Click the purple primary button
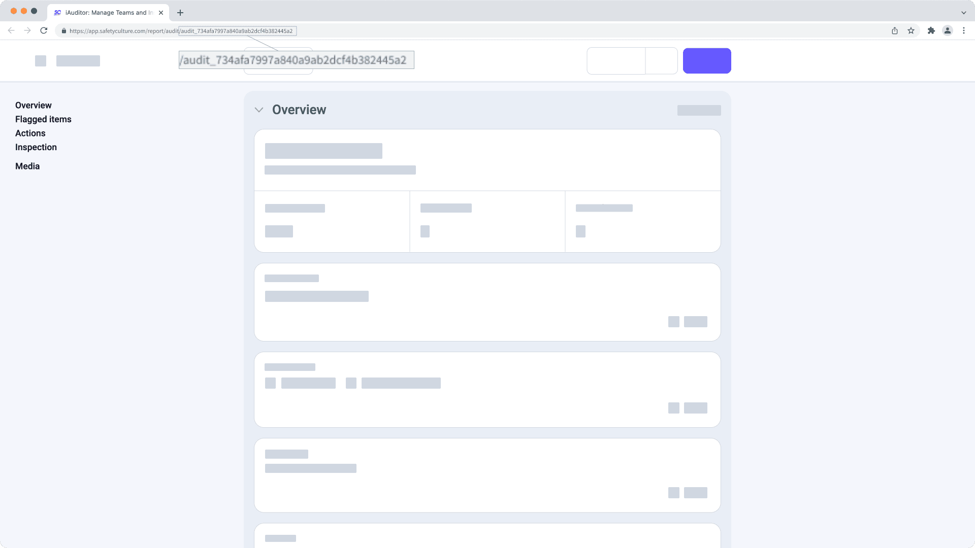This screenshot has width=975, height=548. (707, 61)
